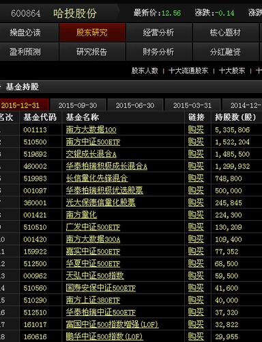Switch to the 操盘必读 tab
The height and width of the screenshot is (342, 262).
pyautogui.click(x=25, y=33)
